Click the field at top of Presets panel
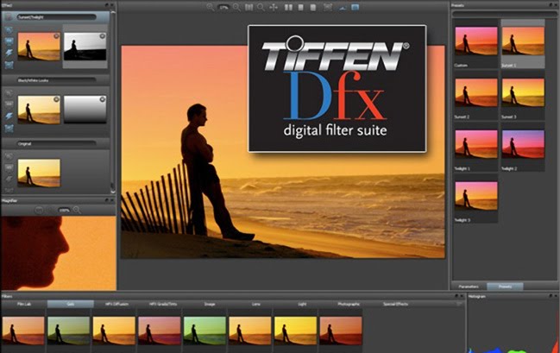560x353 pixels. coord(504,14)
